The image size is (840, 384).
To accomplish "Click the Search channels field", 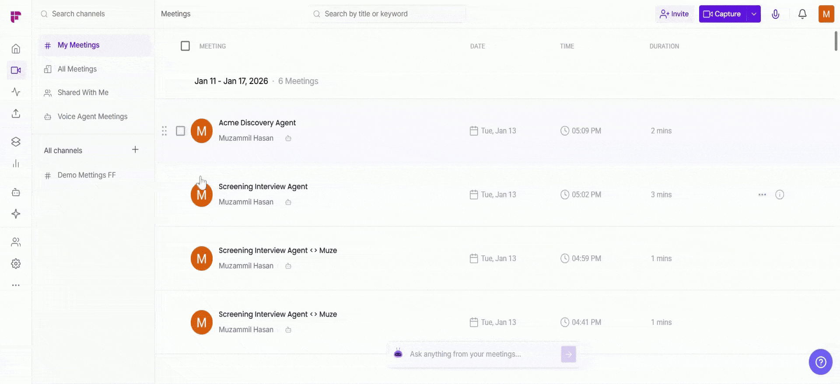I will pos(93,14).
